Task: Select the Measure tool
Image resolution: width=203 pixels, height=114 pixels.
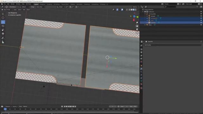Action: click(x=3, y=42)
